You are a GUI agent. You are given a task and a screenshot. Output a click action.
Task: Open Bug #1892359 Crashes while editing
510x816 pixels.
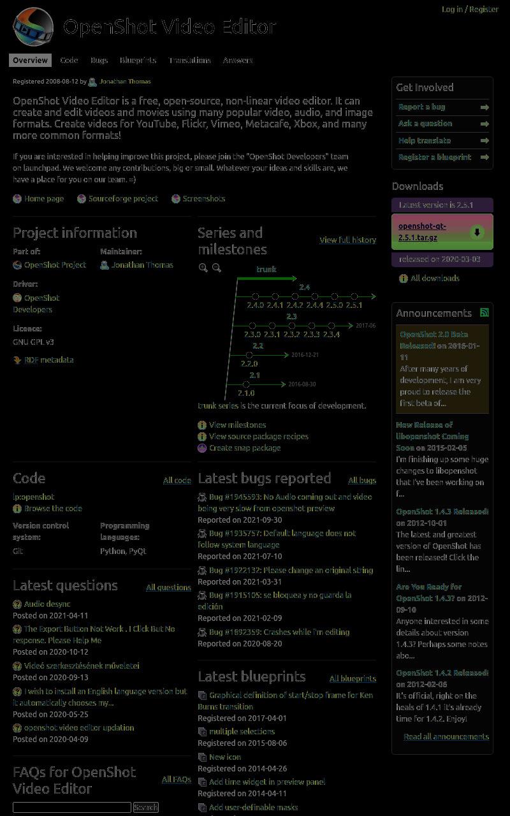point(279,632)
